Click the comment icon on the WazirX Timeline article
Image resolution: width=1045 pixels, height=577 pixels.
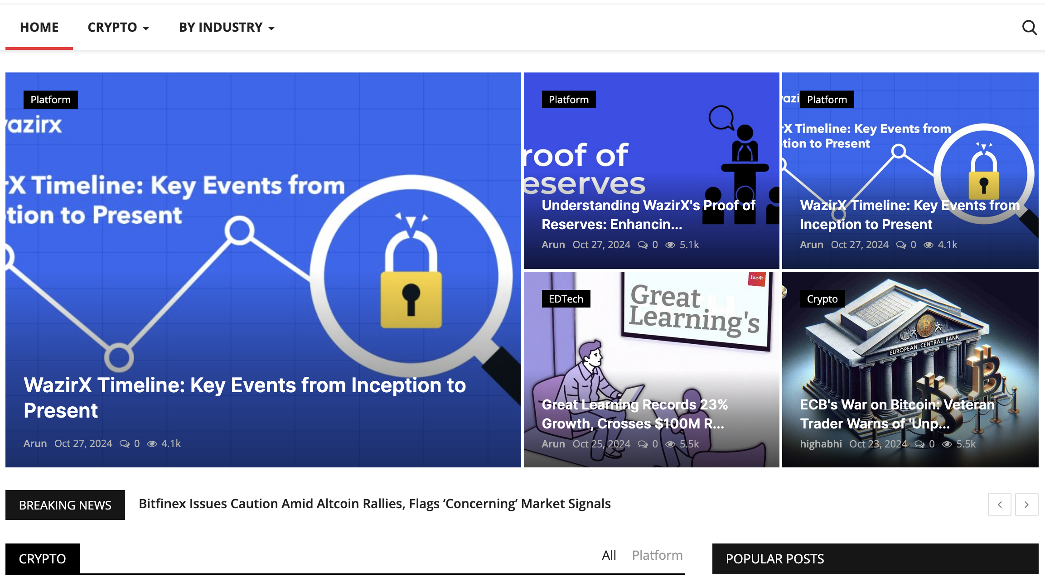pyautogui.click(x=124, y=444)
